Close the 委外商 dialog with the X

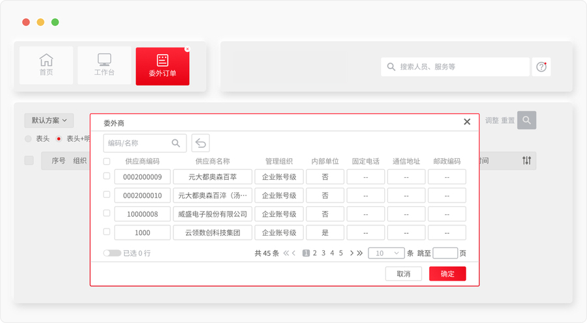(467, 122)
